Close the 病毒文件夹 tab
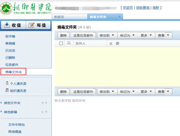The image size is (180, 136). [x=120, y=17]
